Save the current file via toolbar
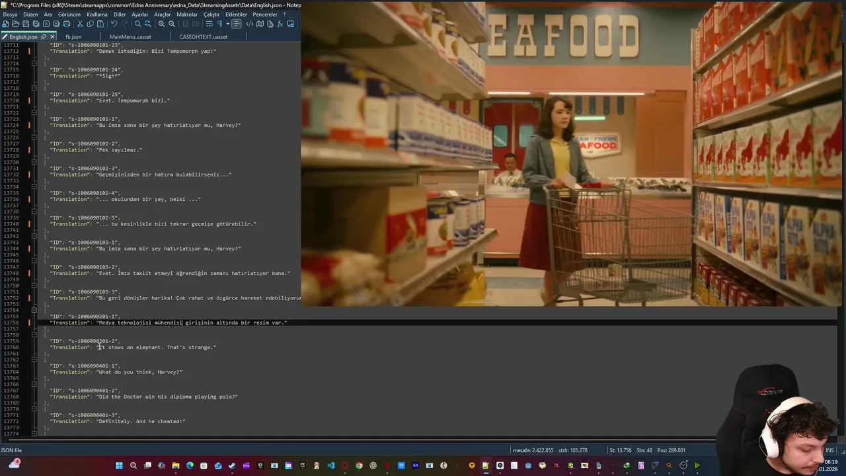Viewport: 846px width, 476px height. 26,24
